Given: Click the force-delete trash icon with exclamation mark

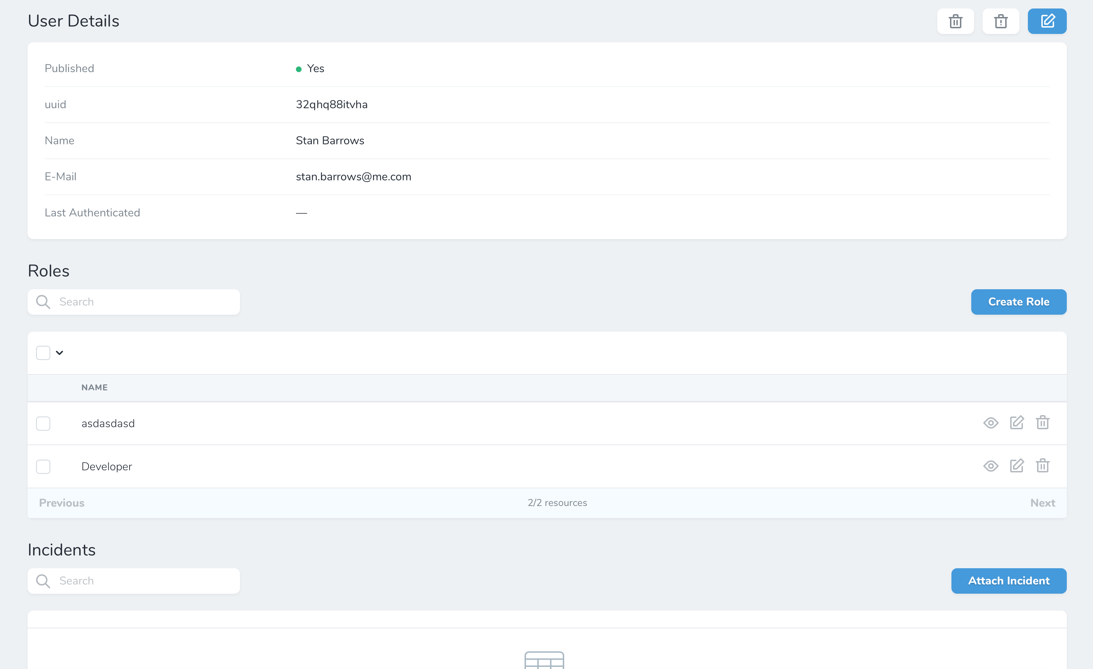Looking at the screenshot, I should [x=1001, y=21].
